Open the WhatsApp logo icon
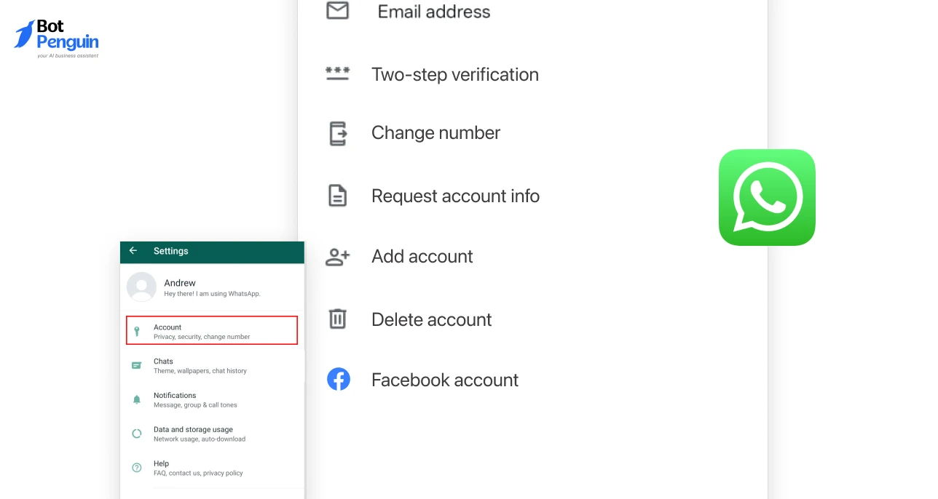 (x=767, y=197)
